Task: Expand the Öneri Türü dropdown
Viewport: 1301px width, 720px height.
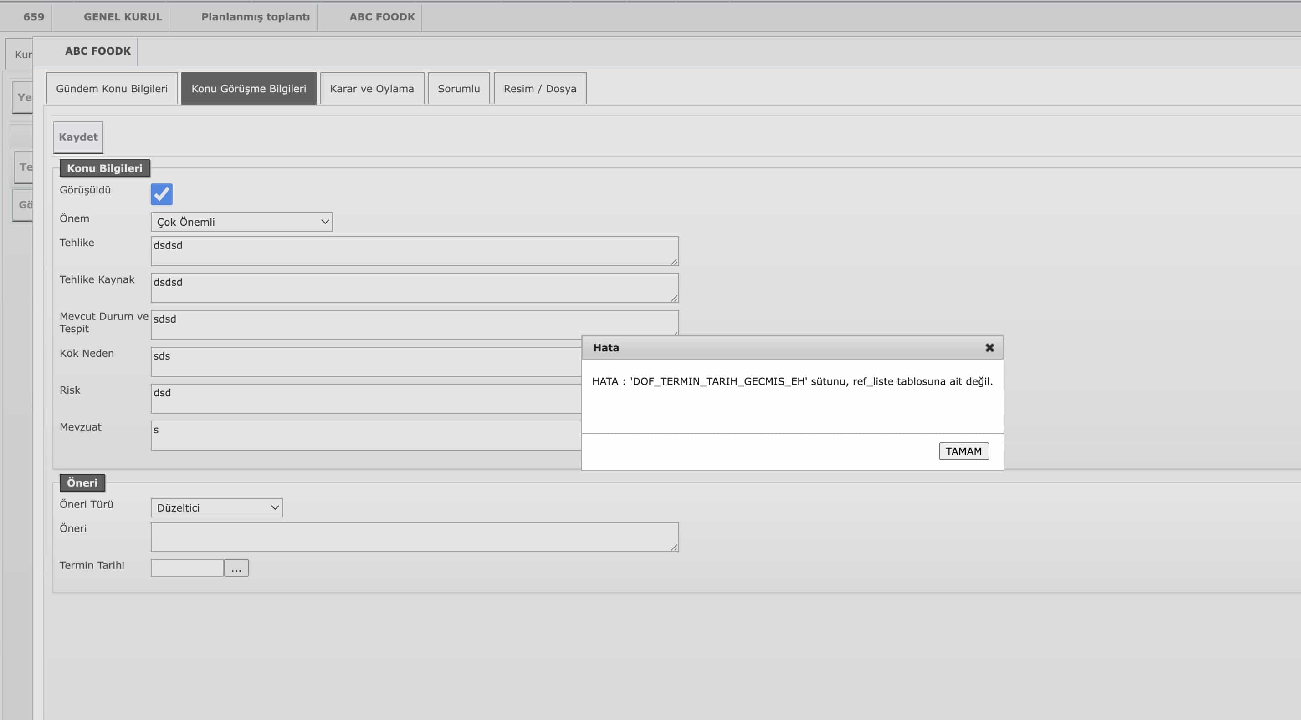Action: point(216,507)
